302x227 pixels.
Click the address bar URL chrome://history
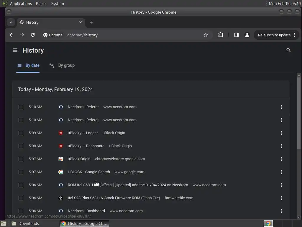tap(83, 35)
